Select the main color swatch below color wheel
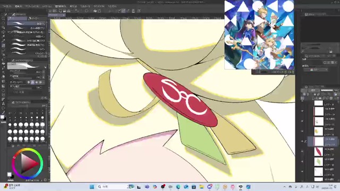Image resolution: width=340 pixels, height=191 pixels. click(9, 175)
